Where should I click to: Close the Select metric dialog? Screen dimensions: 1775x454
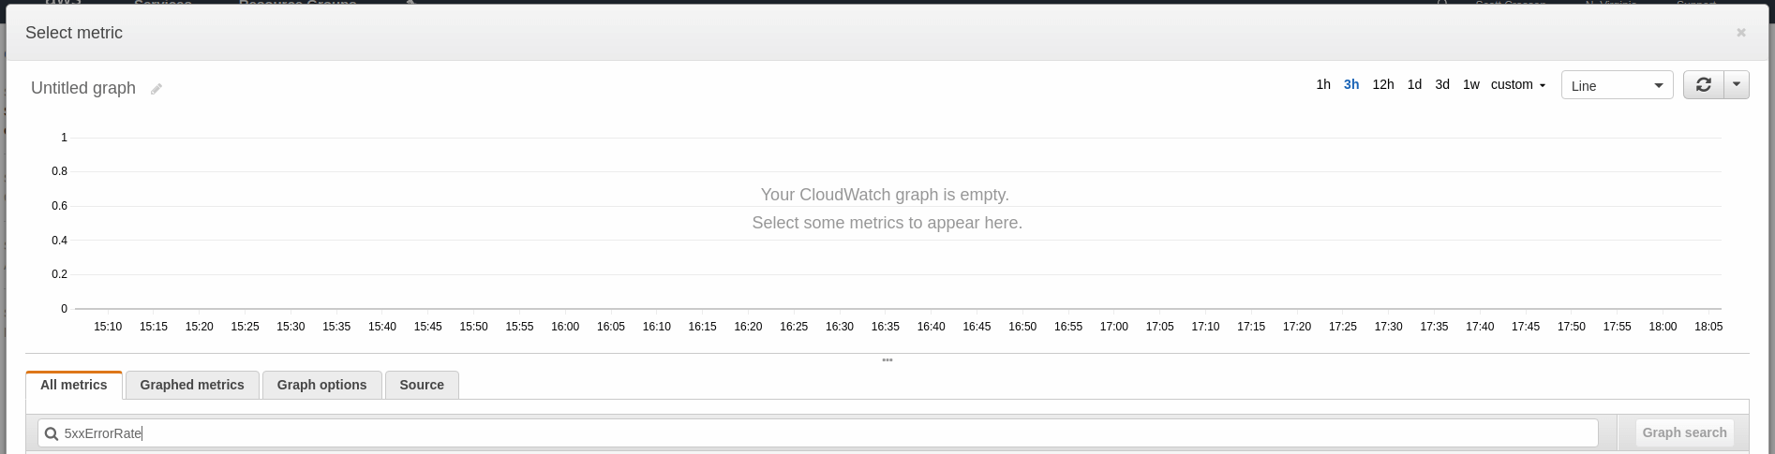coord(1741,33)
